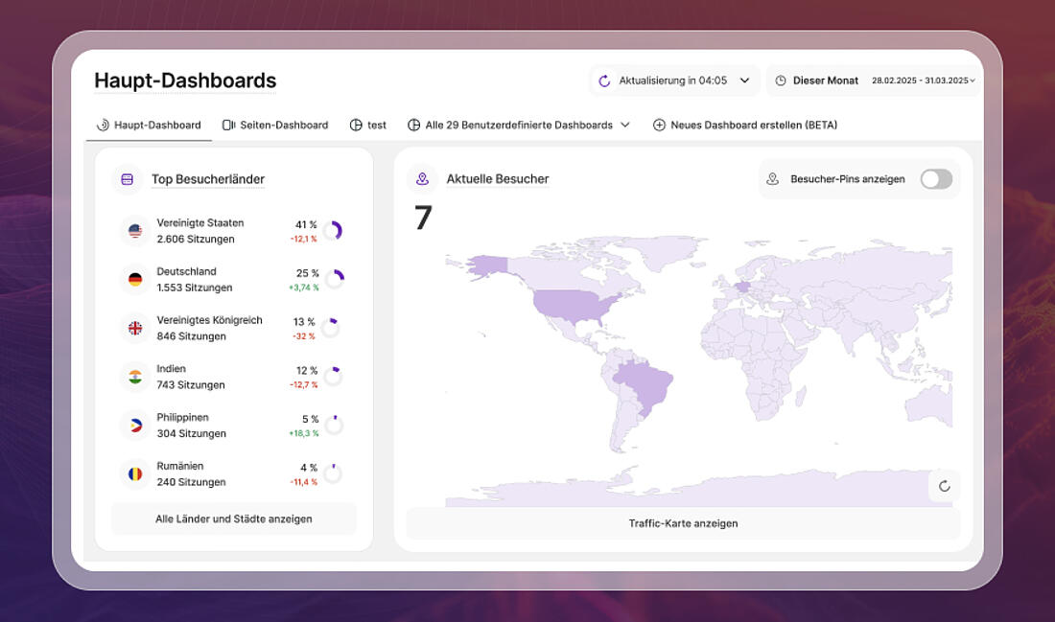Click the refresh icon beside Aktualisierung countdown

604,81
